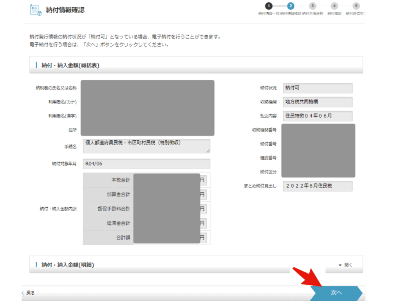401x301 pixels.
Task: Click the resize handle of 手続名 text area
Action: tap(208, 151)
